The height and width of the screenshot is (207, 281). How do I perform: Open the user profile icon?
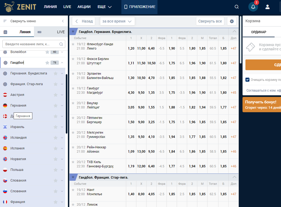[x=267, y=7]
